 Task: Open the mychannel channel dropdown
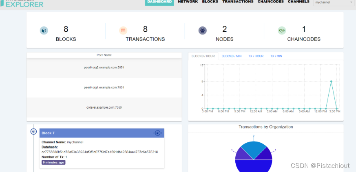click(333, 2)
